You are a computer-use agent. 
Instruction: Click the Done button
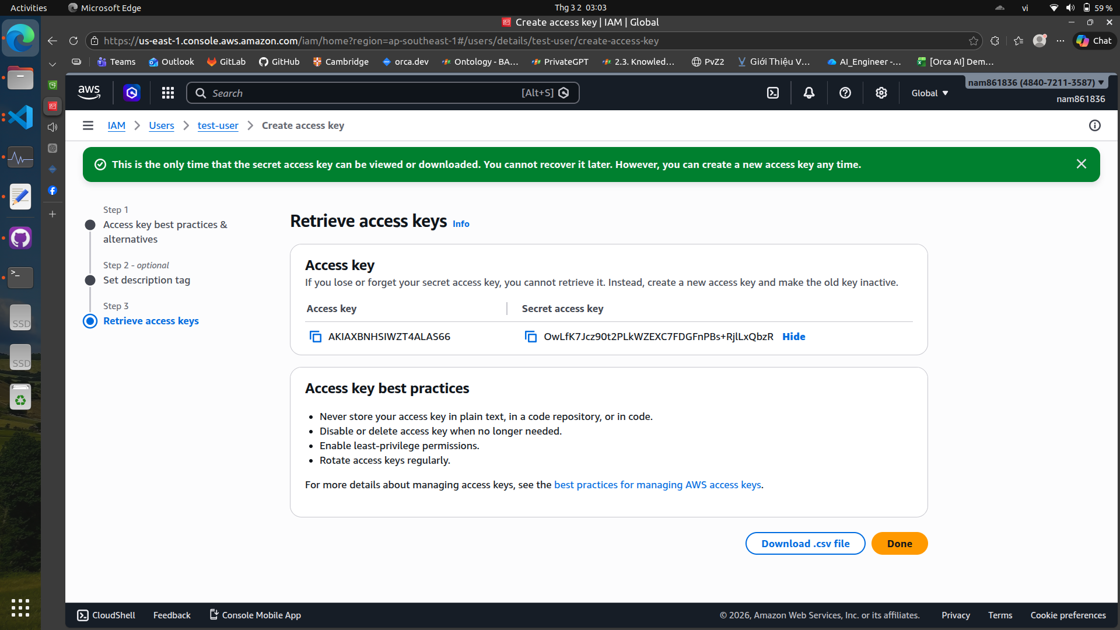[x=899, y=544]
